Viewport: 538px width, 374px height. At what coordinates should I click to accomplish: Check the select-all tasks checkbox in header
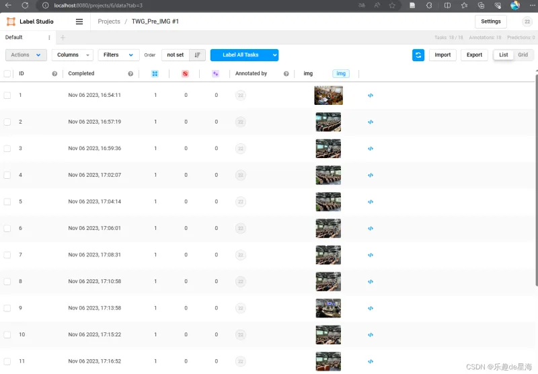tap(7, 74)
